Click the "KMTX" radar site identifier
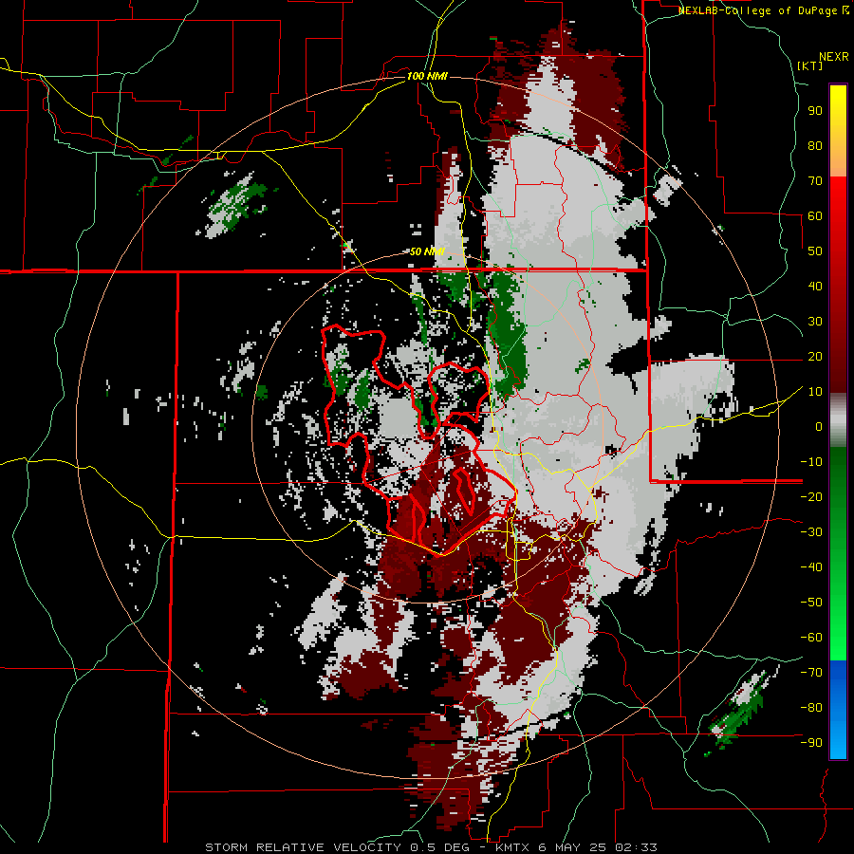Viewport: 854px width, 854px height. click(x=514, y=847)
